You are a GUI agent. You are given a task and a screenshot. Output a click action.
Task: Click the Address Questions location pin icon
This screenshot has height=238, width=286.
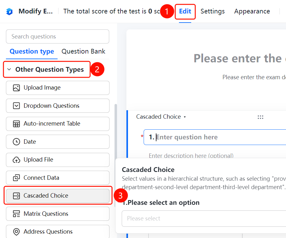click(16, 232)
